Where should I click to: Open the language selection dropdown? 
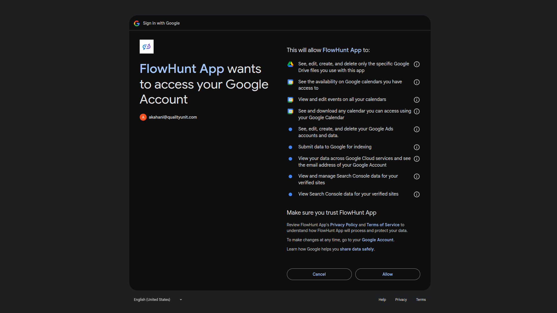pyautogui.click(x=158, y=299)
